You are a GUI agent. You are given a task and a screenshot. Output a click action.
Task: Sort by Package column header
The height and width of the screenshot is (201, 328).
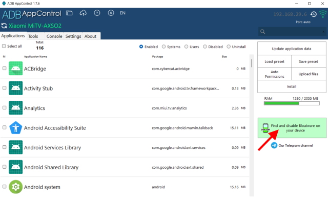tap(157, 57)
